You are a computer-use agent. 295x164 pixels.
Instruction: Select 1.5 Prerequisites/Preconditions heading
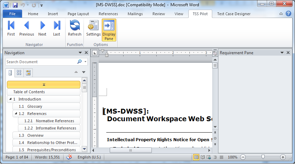coord(46,150)
